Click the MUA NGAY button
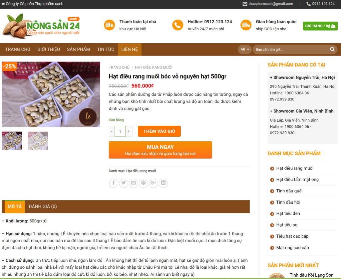 [160, 150]
